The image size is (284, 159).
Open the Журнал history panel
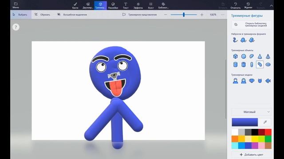tap(248, 5)
